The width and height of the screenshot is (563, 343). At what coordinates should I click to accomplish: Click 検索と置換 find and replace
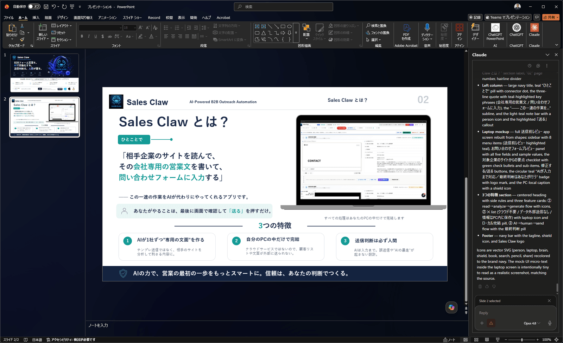click(x=376, y=26)
